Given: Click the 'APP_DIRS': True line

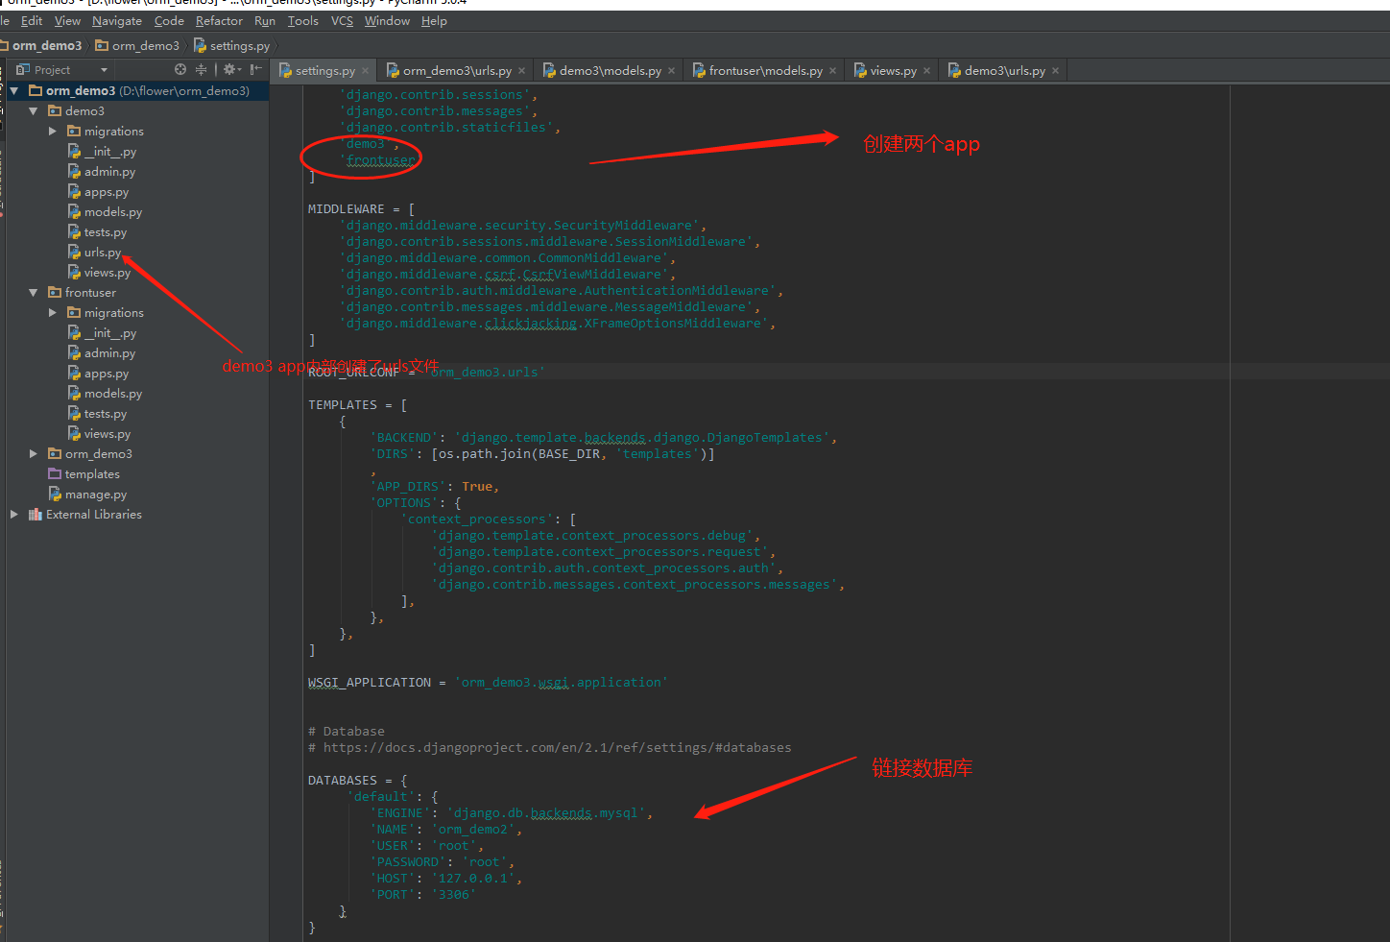Looking at the screenshot, I should [434, 487].
